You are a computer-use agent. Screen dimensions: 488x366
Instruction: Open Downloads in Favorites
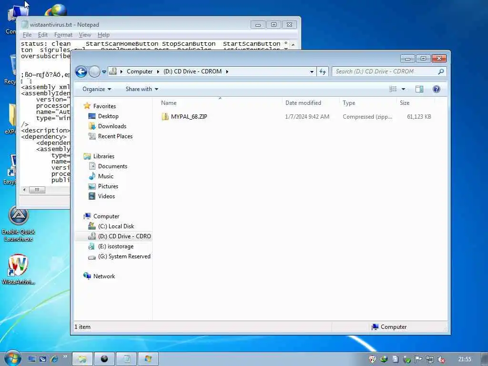(x=112, y=126)
